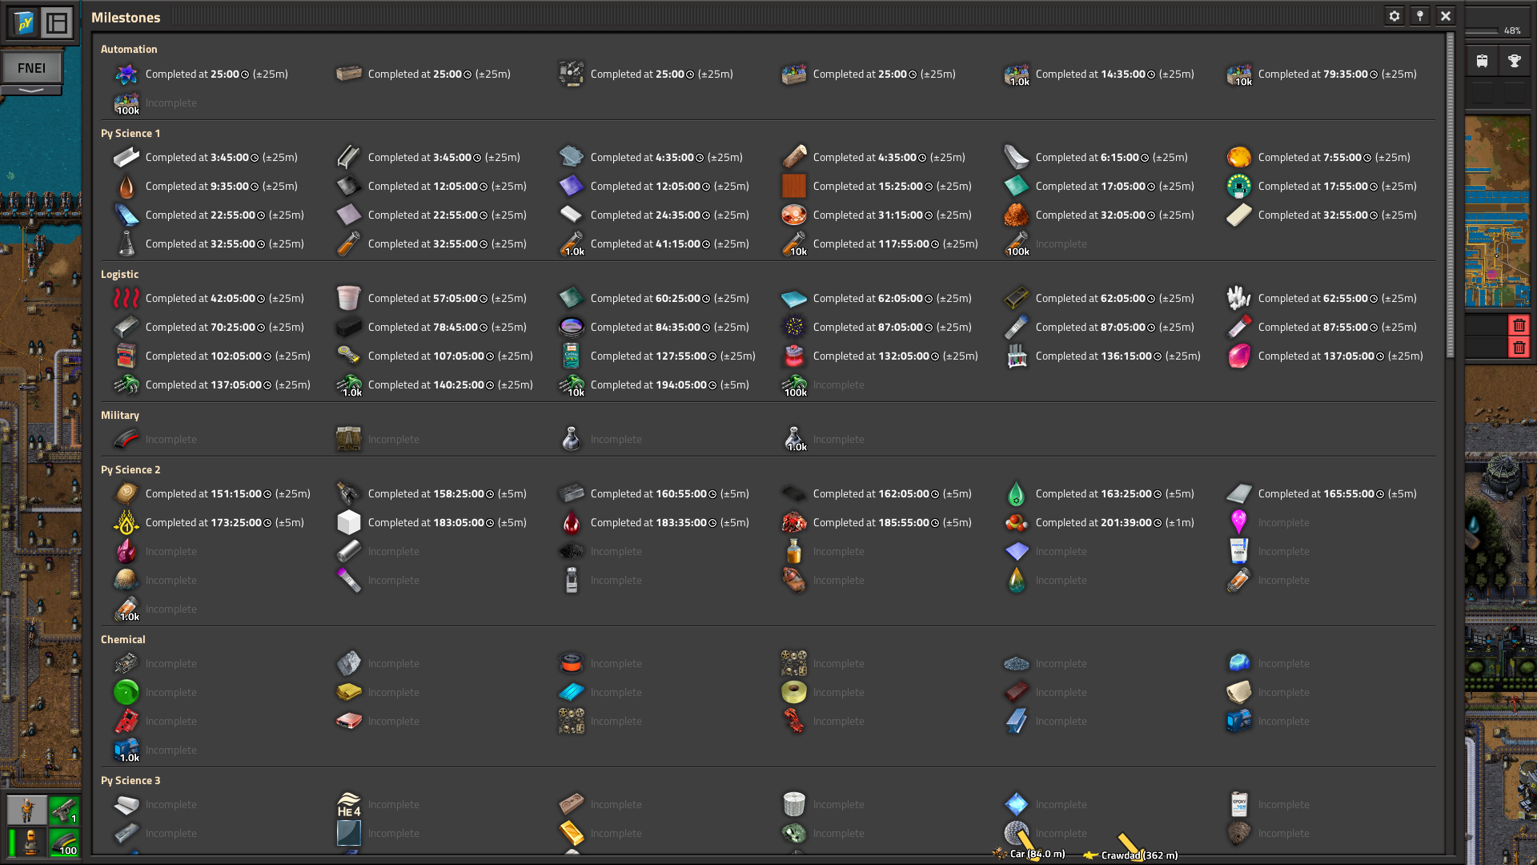This screenshot has width=1537, height=865.
Task: Click the Automation section heading
Action: [x=129, y=50]
